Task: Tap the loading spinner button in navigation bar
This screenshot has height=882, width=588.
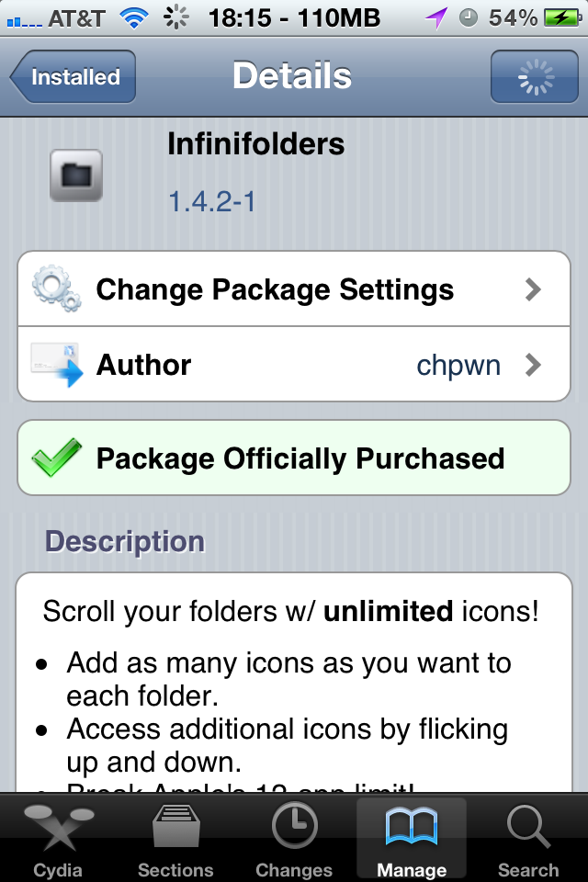Action: tap(535, 76)
